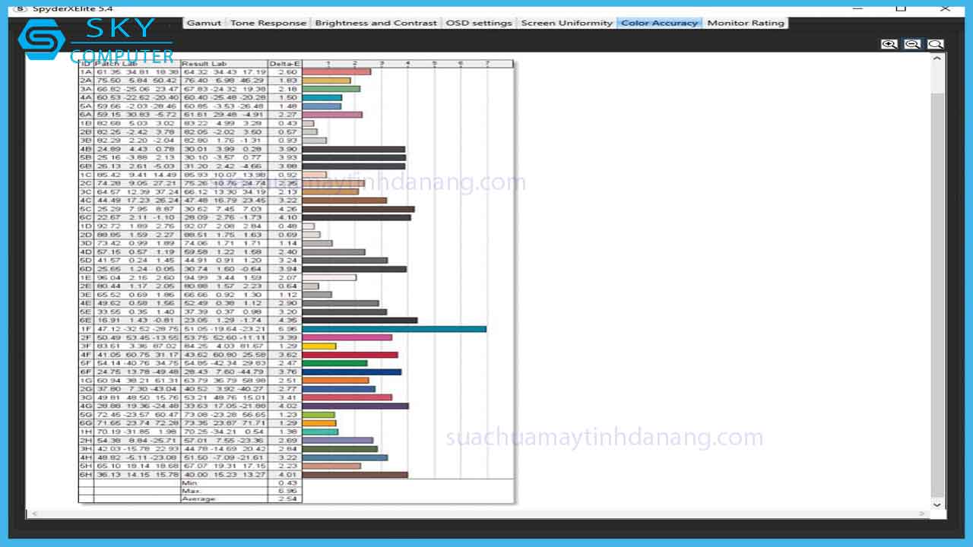
Task: Open the Tone Response tab
Action: [268, 23]
